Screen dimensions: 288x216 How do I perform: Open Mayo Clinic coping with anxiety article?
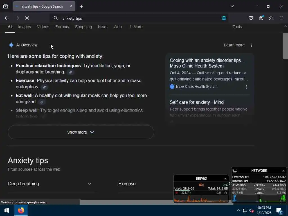click(x=207, y=63)
